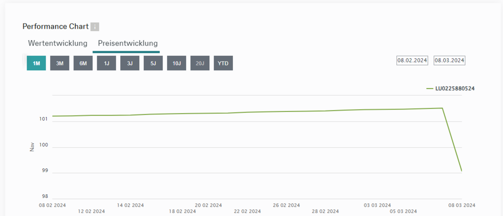Image resolution: width=503 pixels, height=216 pixels.
Task: Click the chart line's final drop point
Action: click(x=461, y=171)
